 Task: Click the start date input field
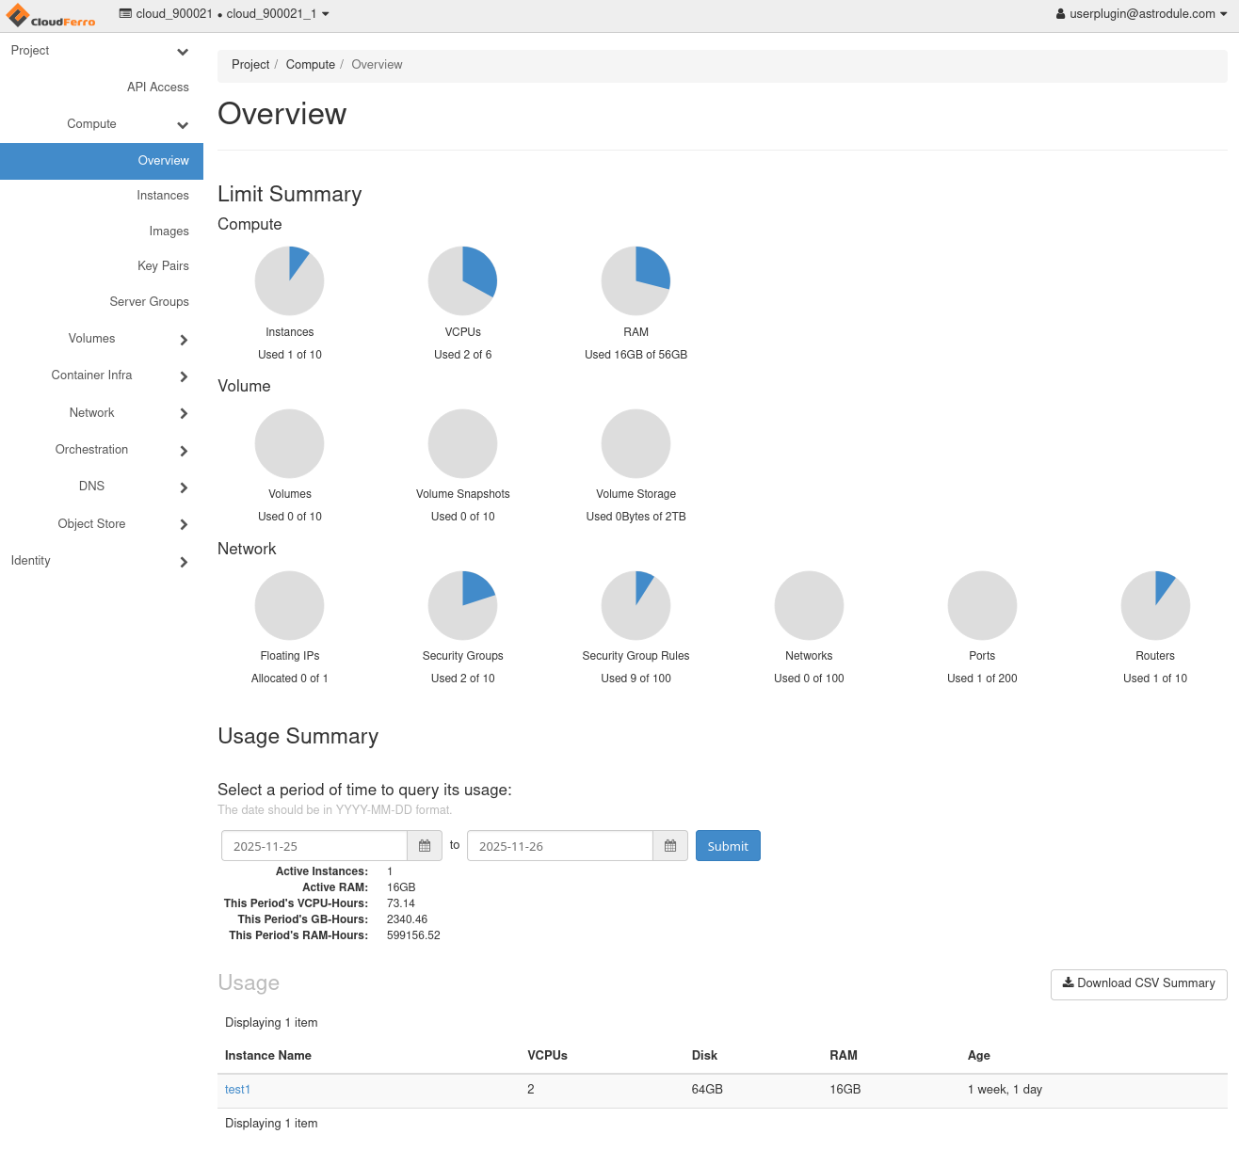tap(314, 846)
